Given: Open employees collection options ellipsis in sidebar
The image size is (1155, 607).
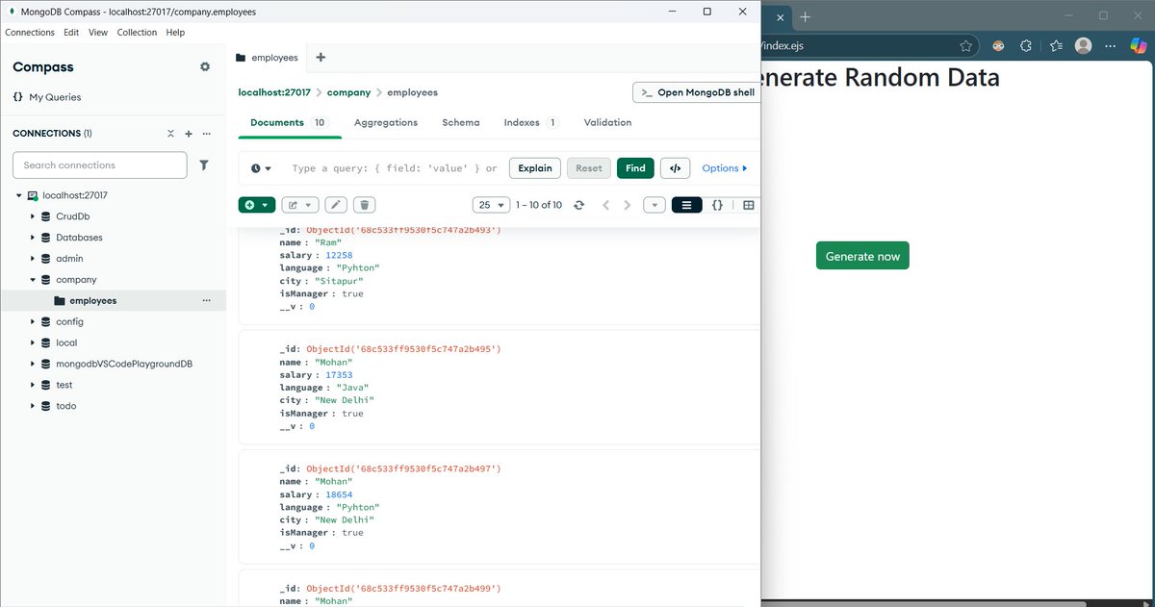Looking at the screenshot, I should click(206, 300).
